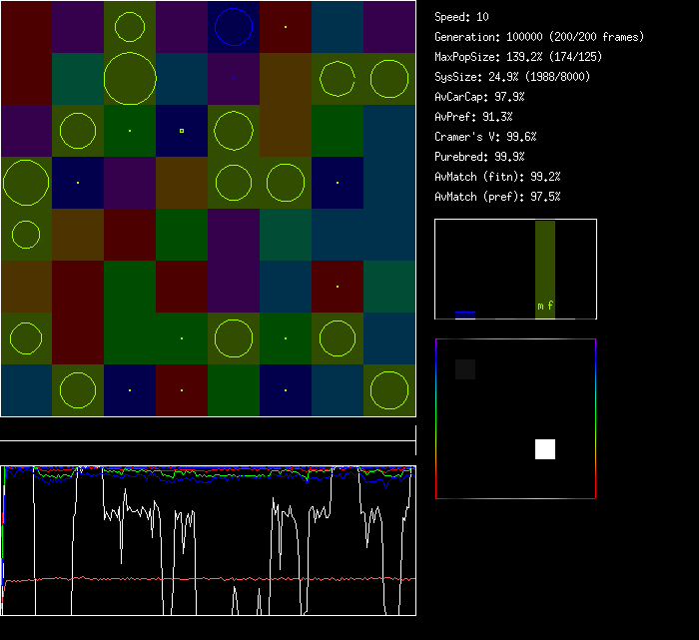
Task: Click the AvCarCap value label
Action: pyautogui.click(x=479, y=97)
